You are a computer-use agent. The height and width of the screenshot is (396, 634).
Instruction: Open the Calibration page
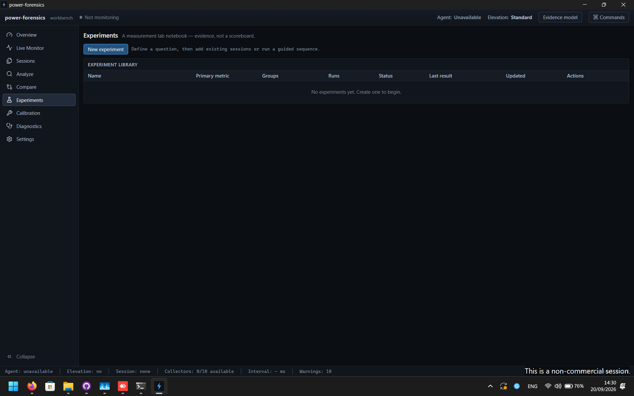pos(39,113)
